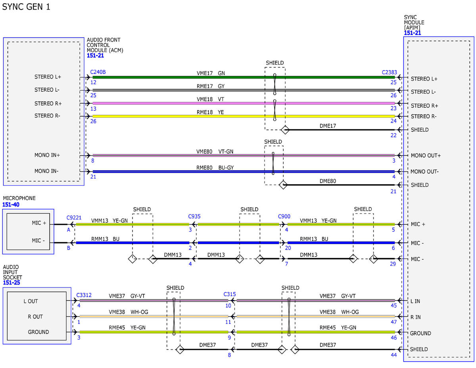Select pin number 47 at R IN
The image size is (476, 368).
(393, 322)
